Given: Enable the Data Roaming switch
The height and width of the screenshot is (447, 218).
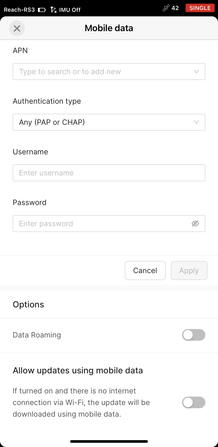Looking at the screenshot, I should coord(194,335).
